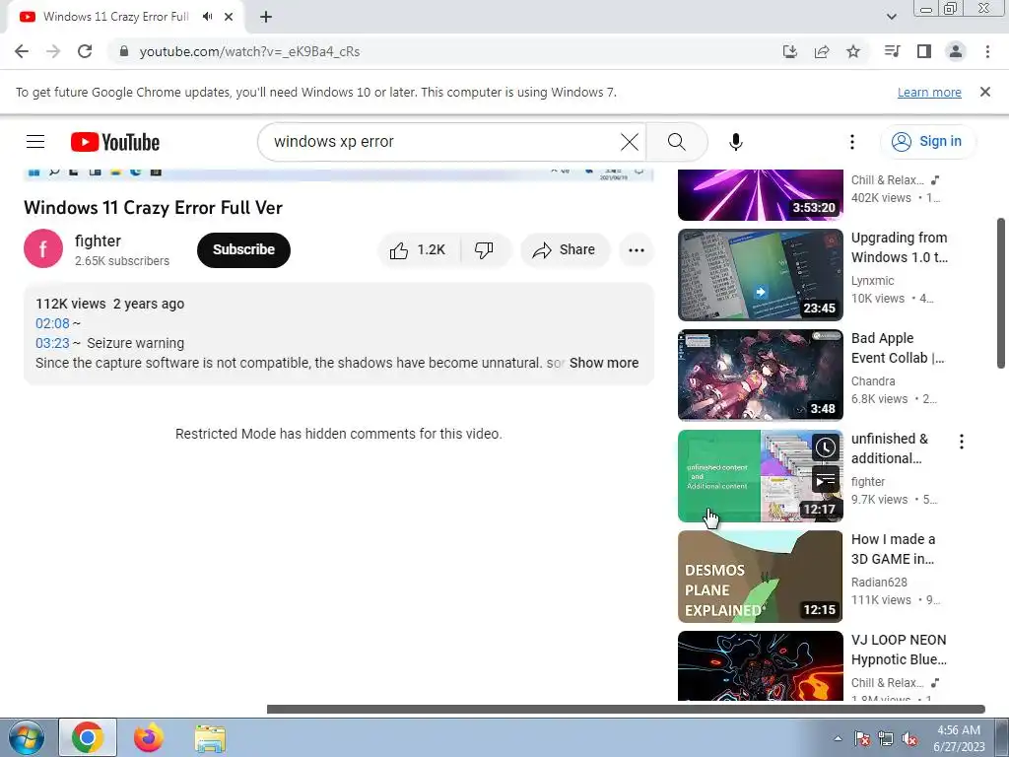Open options menu for unfinished & additional video

[x=962, y=442]
